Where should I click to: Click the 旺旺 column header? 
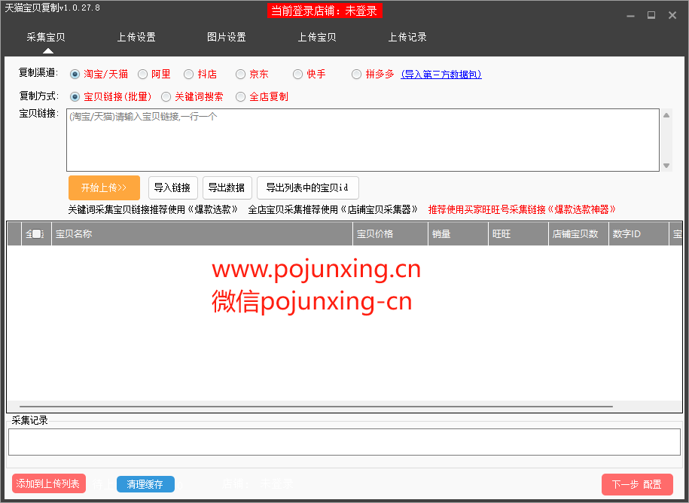tap(519, 233)
